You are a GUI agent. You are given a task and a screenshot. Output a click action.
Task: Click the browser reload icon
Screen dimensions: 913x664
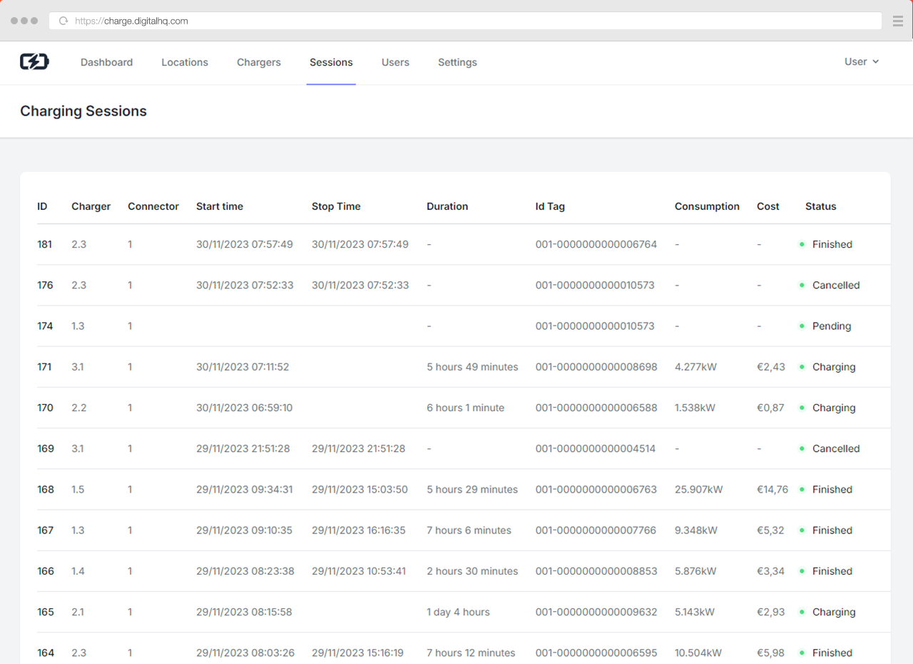point(63,21)
